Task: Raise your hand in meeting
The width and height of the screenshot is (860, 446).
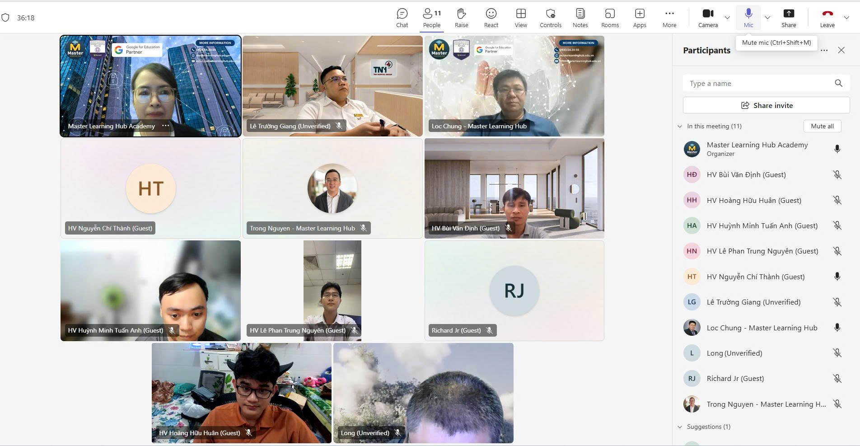Action: [461, 18]
